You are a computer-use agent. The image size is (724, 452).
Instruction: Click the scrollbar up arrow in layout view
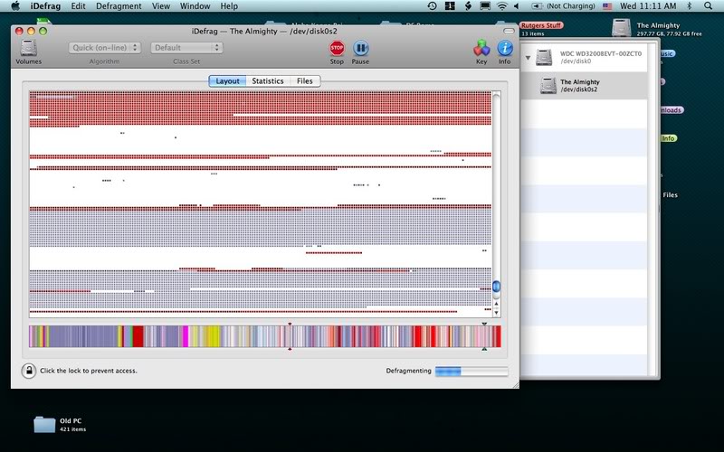tap(496, 304)
